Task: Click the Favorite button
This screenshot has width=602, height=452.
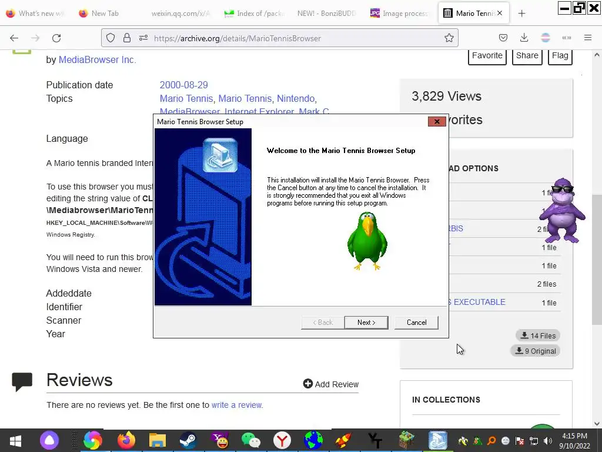Action: coord(487,56)
